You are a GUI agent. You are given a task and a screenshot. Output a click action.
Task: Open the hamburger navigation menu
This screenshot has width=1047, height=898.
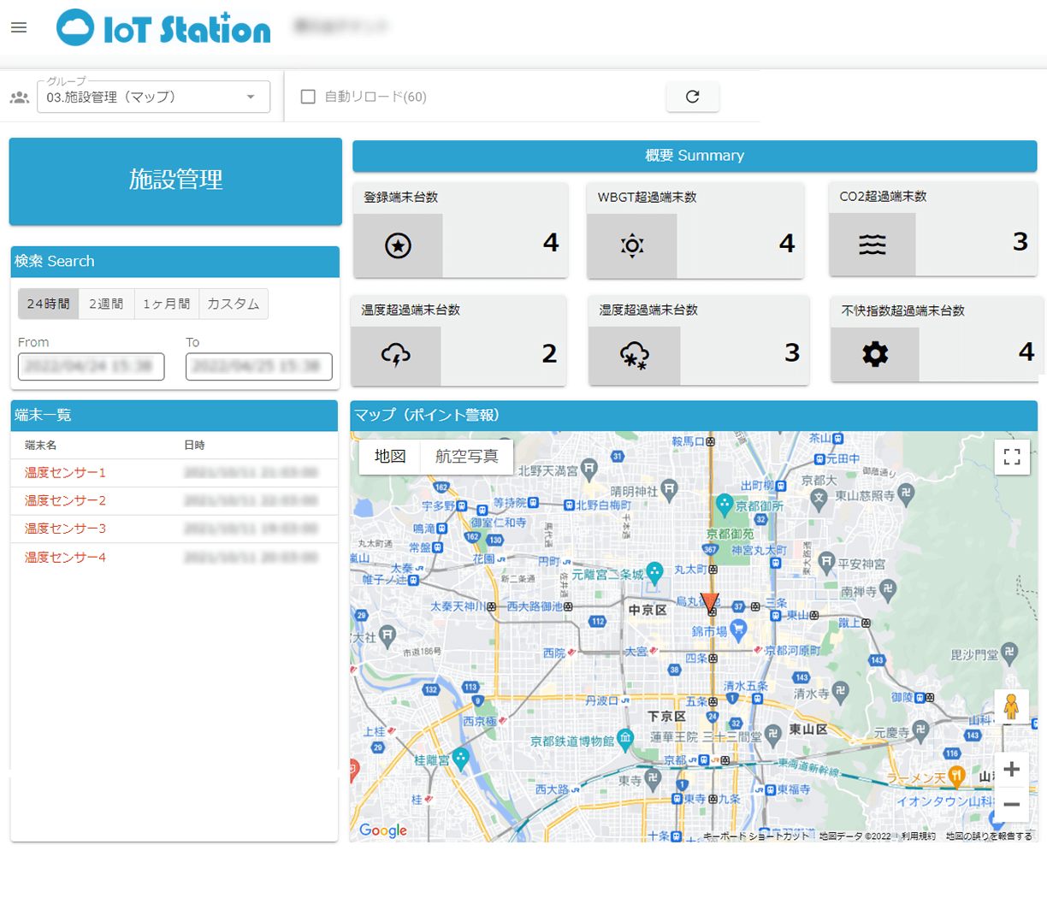[19, 27]
